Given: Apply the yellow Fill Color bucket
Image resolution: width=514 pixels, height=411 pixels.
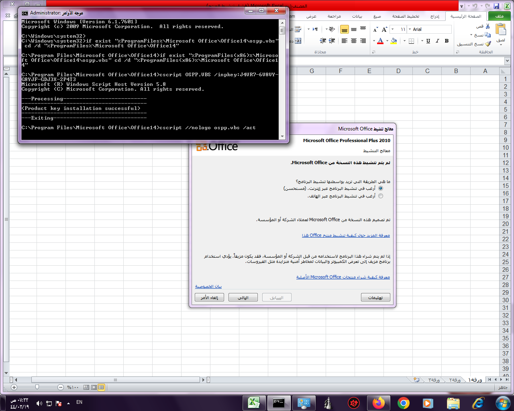Looking at the screenshot, I should pyautogui.click(x=394, y=41).
